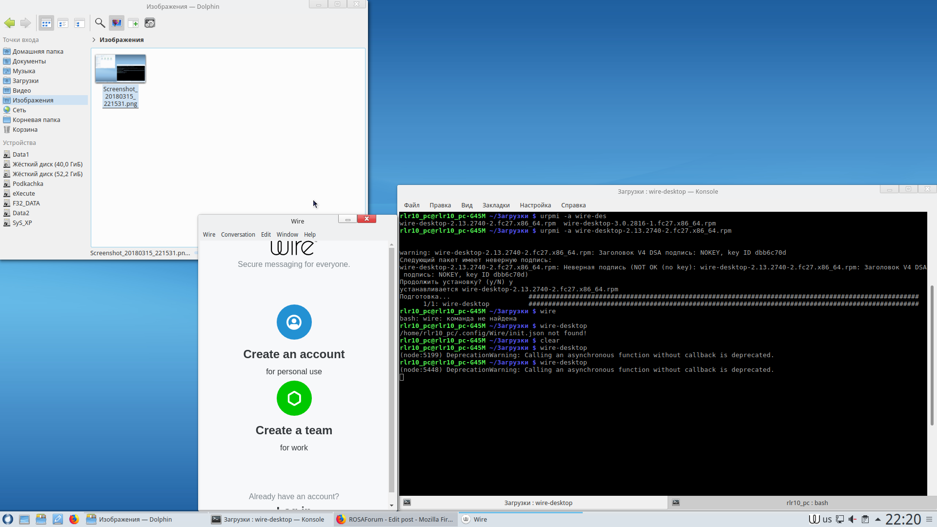This screenshot has width=937, height=527.
Task: Click the blue Create an account icon
Action: [294, 322]
